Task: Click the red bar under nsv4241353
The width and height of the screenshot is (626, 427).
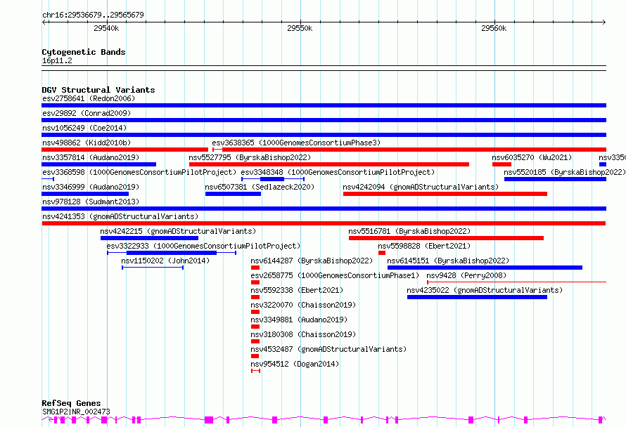Action: (x=324, y=223)
